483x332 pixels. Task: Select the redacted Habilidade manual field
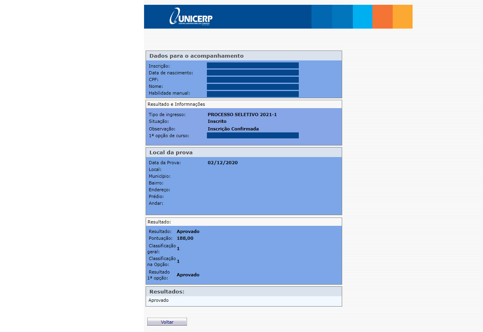(253, 94)
